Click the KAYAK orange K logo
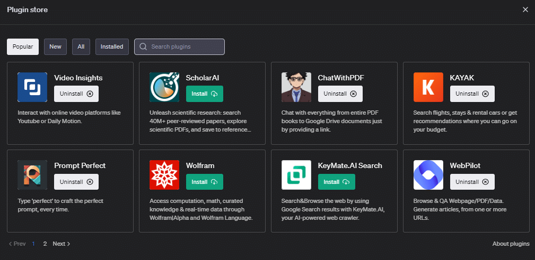 pos(428,87)
